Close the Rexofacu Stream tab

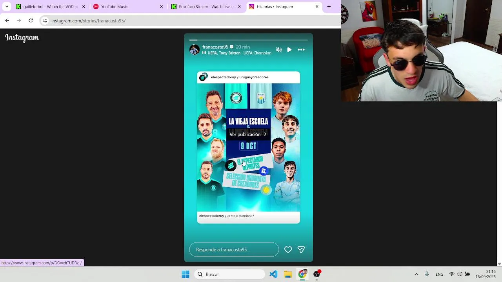pos(239,7)
